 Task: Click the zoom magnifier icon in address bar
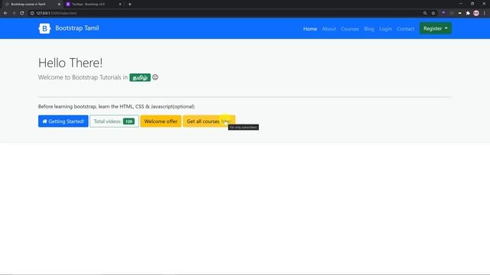[x=425, y=13]
